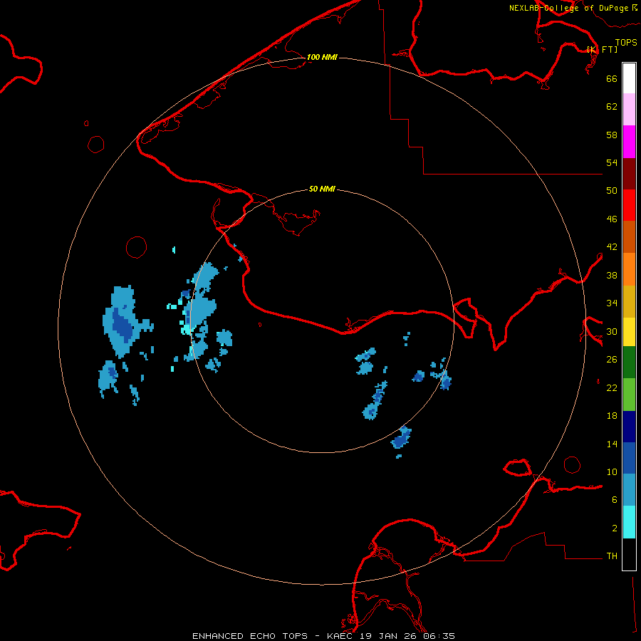Click the K FT units label

602,49
